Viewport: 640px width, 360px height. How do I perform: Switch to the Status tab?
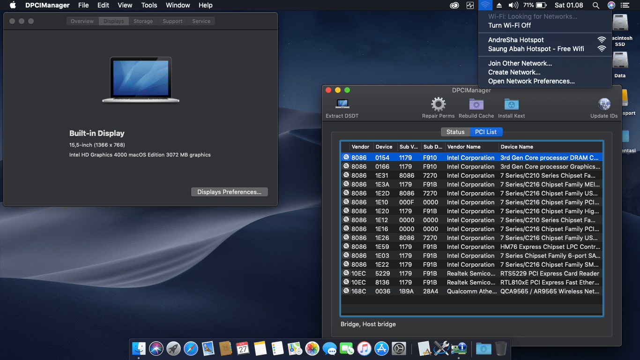(x=455, y=132)
